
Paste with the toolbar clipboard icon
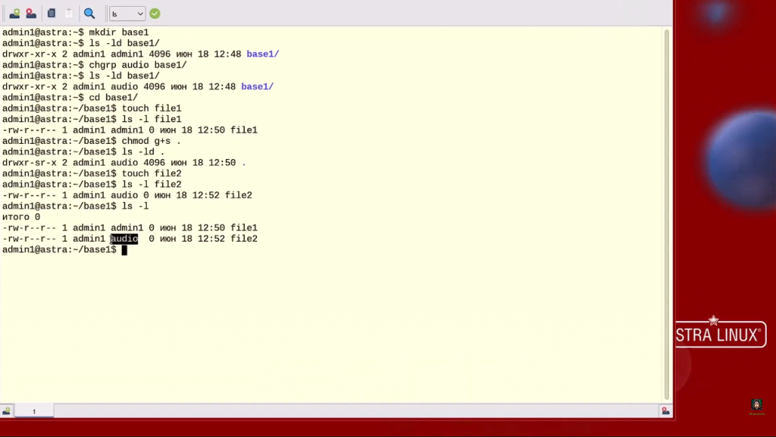click(69, 14)
